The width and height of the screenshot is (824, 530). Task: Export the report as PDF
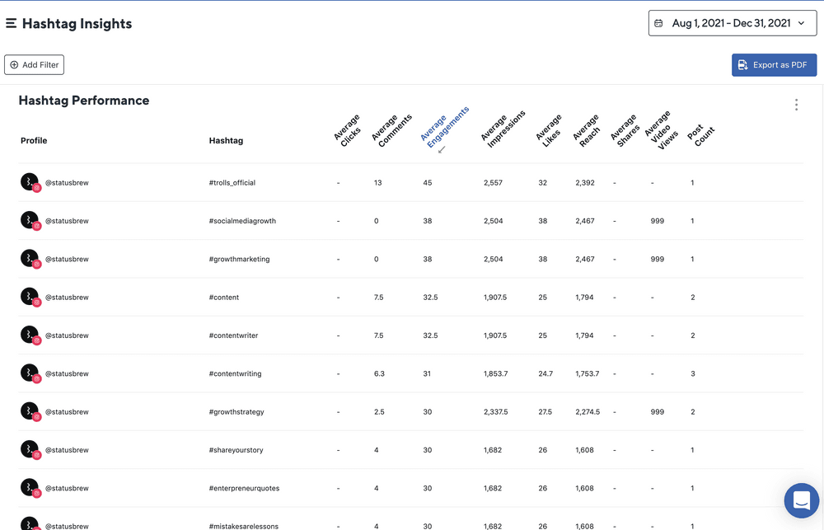pos(774,65)
